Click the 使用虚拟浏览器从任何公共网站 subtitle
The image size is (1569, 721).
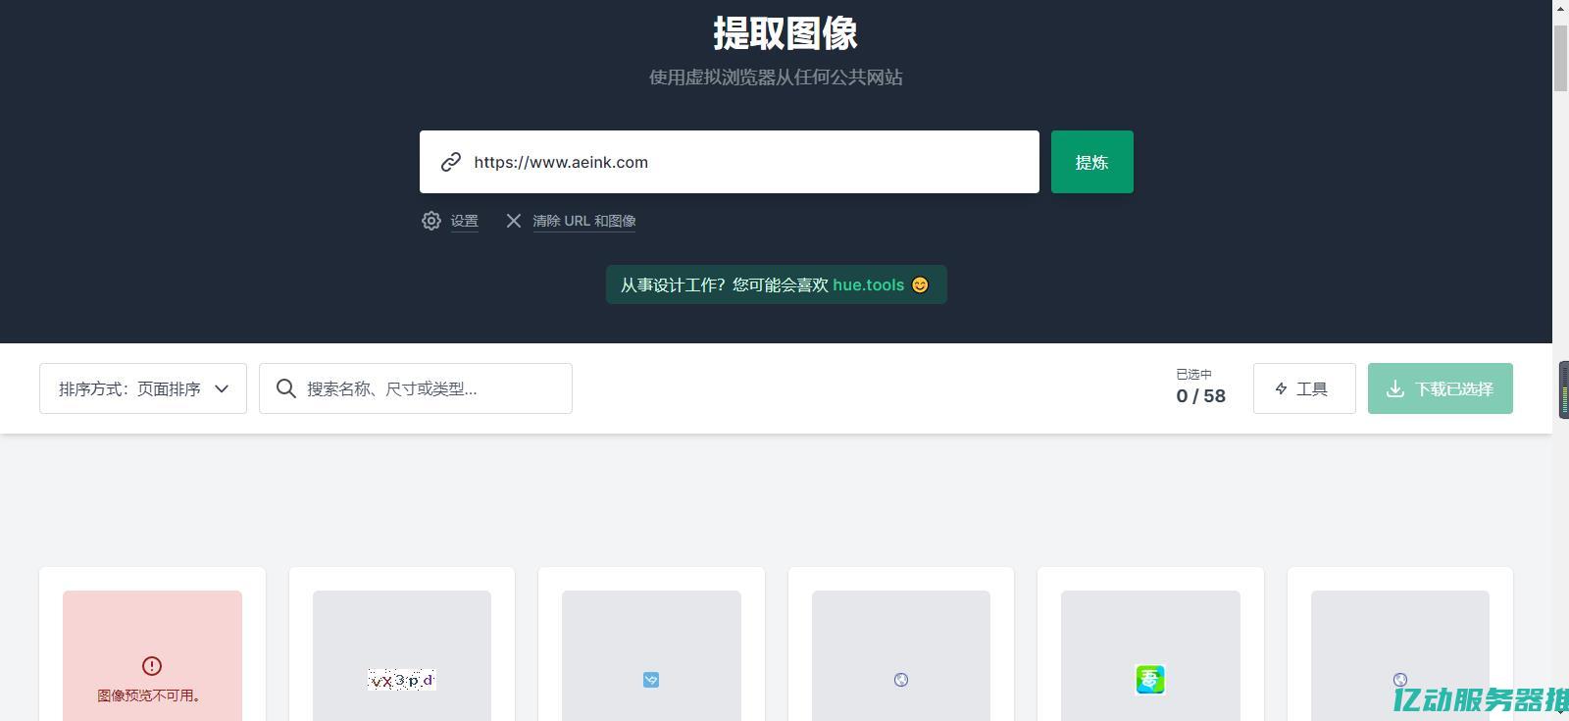pyautogui.click(x=776, y=77)
